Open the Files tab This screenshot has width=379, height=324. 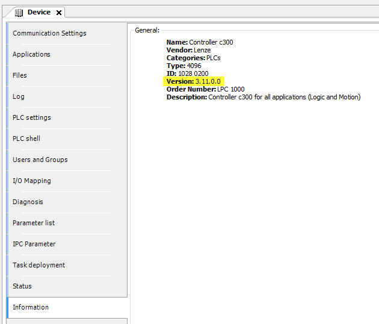20,75
